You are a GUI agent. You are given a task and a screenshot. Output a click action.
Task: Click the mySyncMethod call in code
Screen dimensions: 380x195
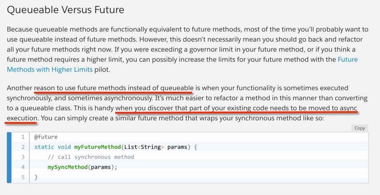[x=67, y=167]
